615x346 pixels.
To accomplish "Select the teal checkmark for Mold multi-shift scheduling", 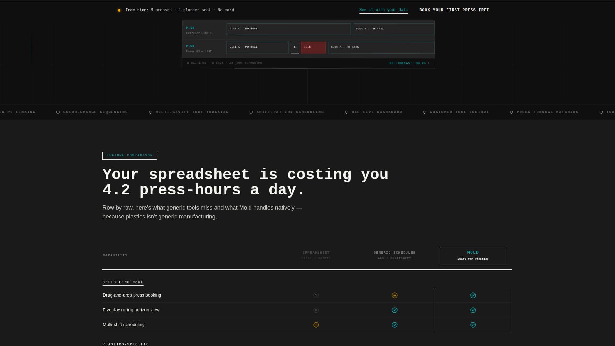I will pyautogui.click(x=473, y=325).
